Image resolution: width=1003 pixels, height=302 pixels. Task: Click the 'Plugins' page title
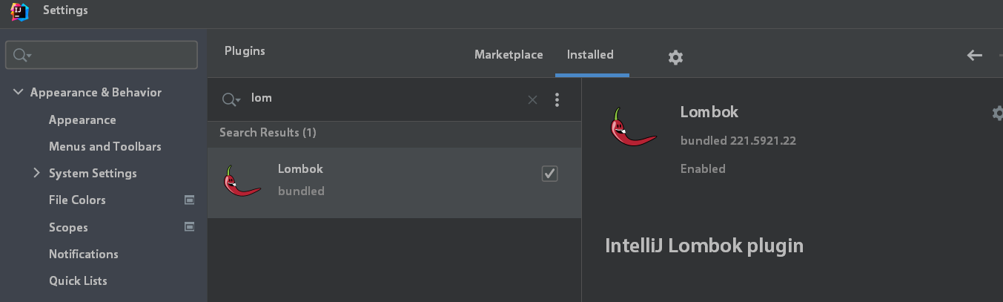245,51
